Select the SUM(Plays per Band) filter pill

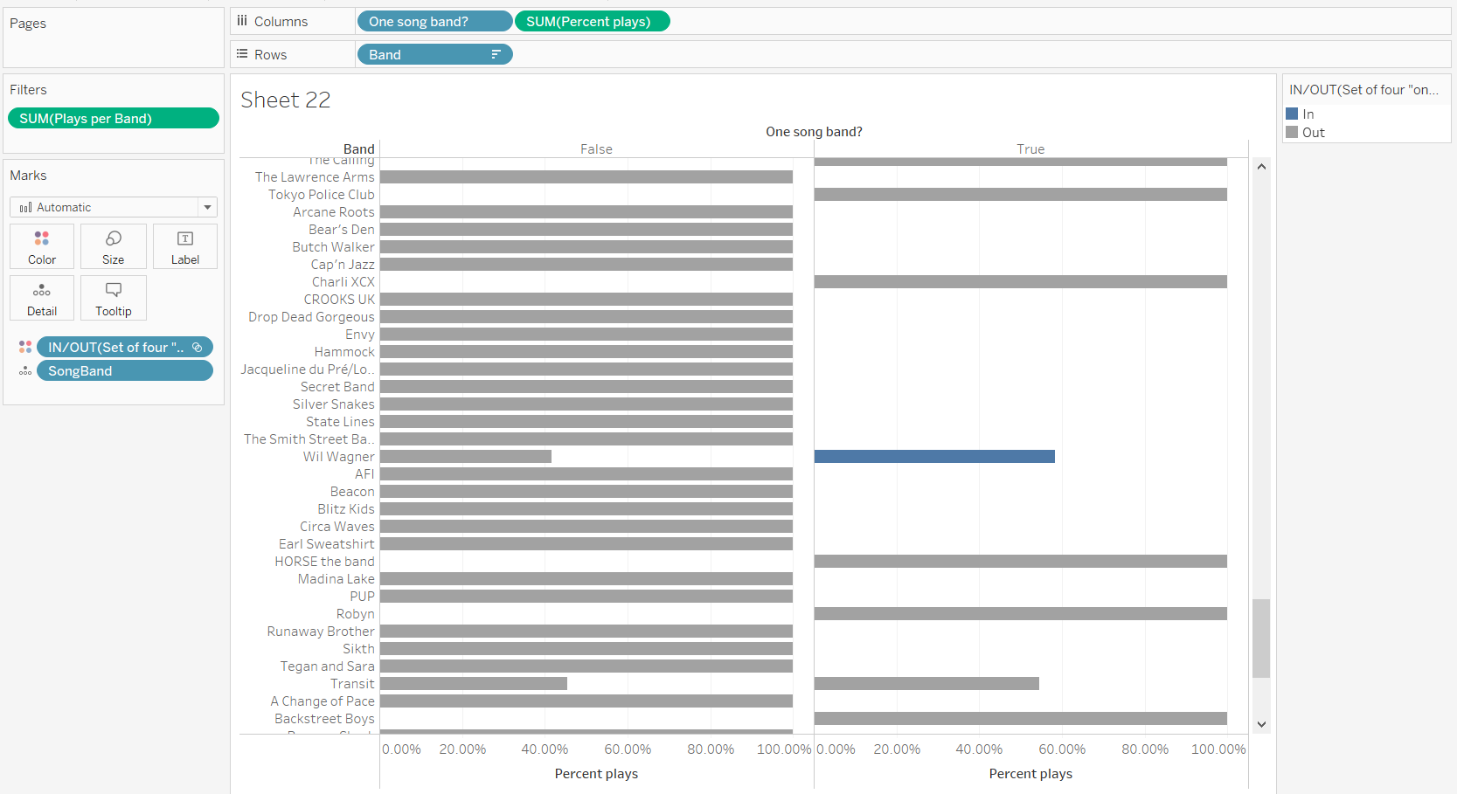pyautogui.click(x=114, y=118)
